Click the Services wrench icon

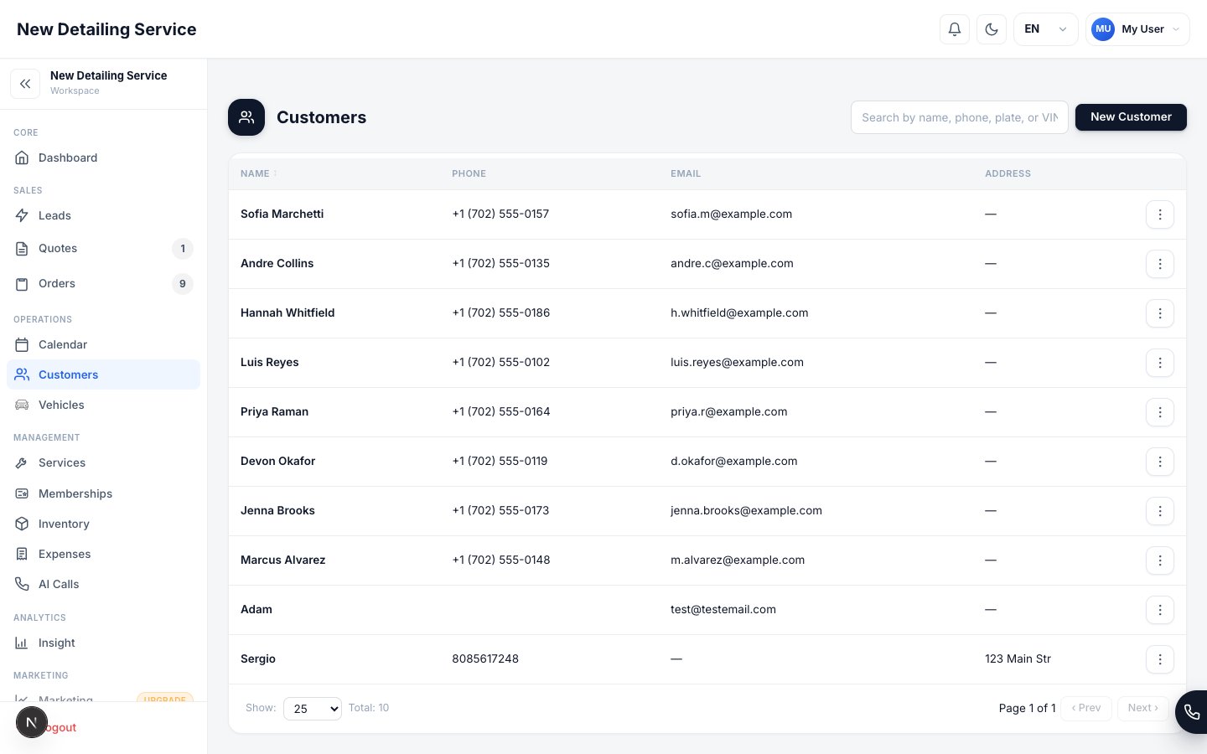pyautogui.click(x=22, y=462)
